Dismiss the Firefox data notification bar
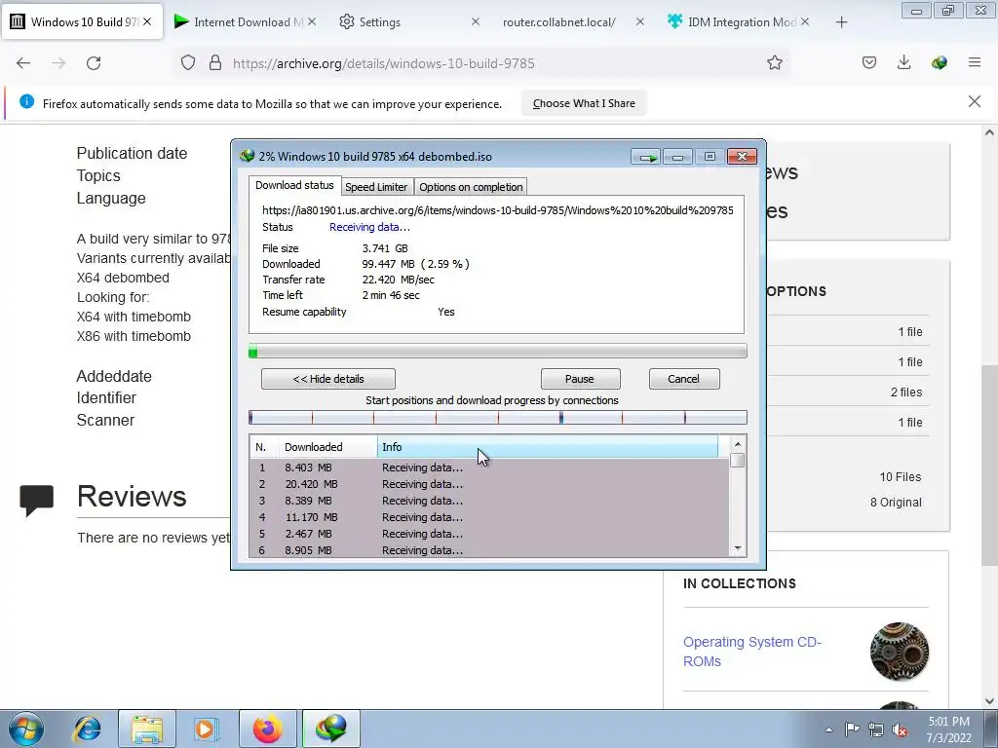Image resolution: width=998 pixels, height=748 pixels. [x=975, y=101]
